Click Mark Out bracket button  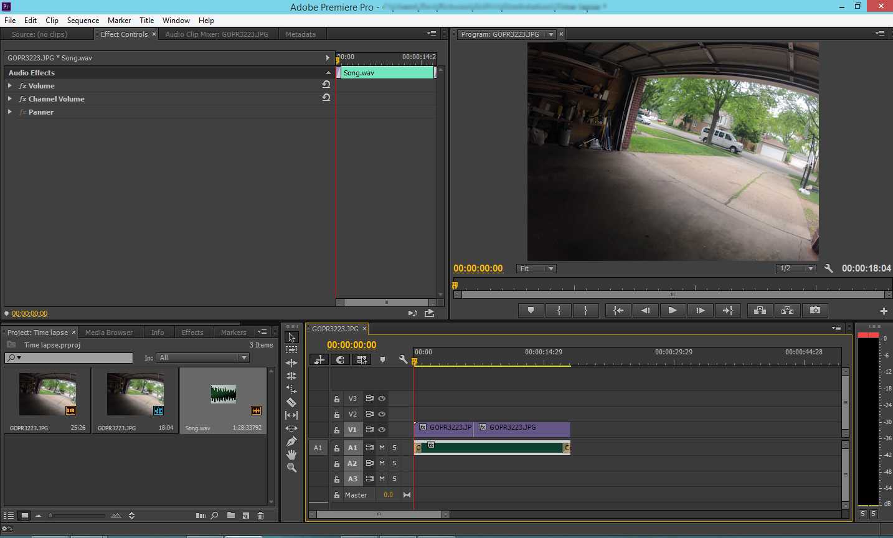585,310
